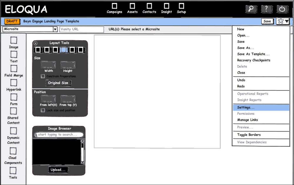Click the second Layout Tools icon
This screenshot has height=185, width=294.
pyautogui.click(x=46, y=50)
